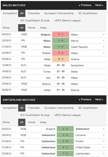Show only Away matches for Switzerland
Viewport: 108px width, 157px height.
(x=43, y=122)
